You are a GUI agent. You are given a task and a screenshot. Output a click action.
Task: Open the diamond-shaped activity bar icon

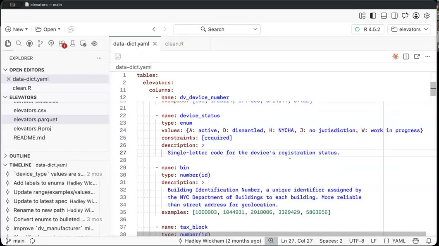pyautogui.click(x=94, y=44)
